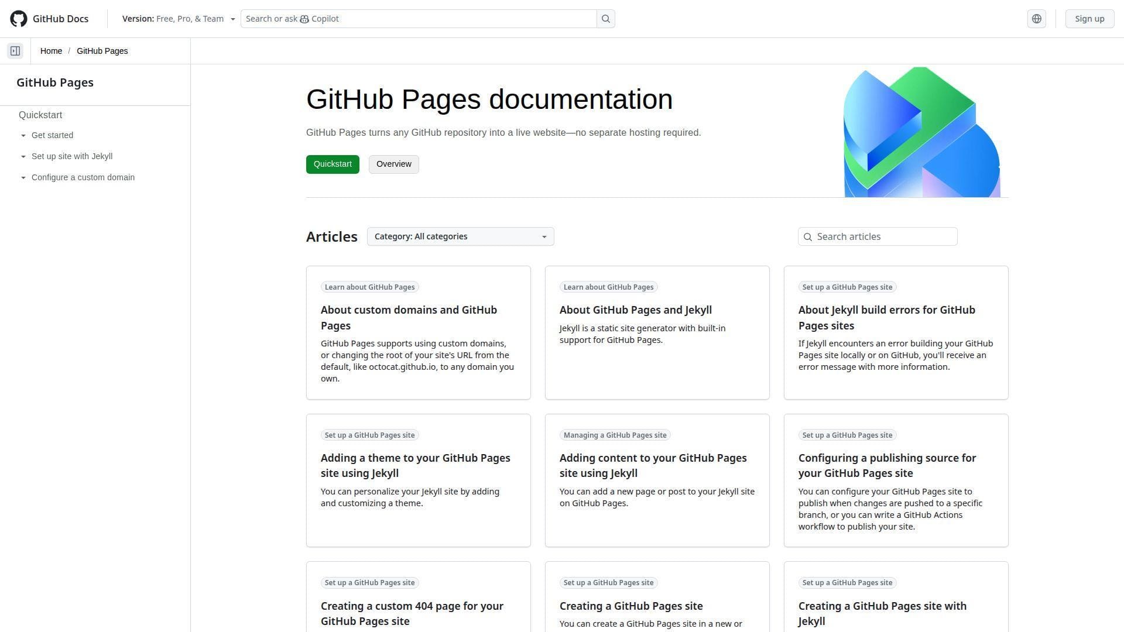1124x632 pixels.
Task: Click 'Managing a GitHub Pages site' tag
Action: pos(615,435)
